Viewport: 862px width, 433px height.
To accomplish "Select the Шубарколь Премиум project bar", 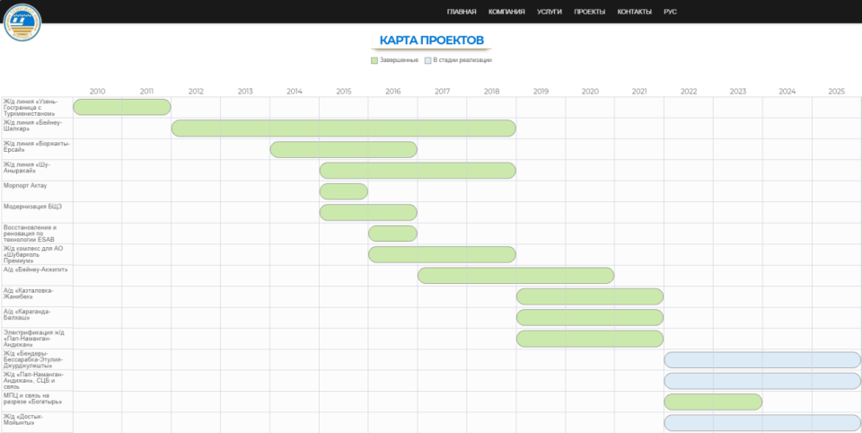I will 442,254.
